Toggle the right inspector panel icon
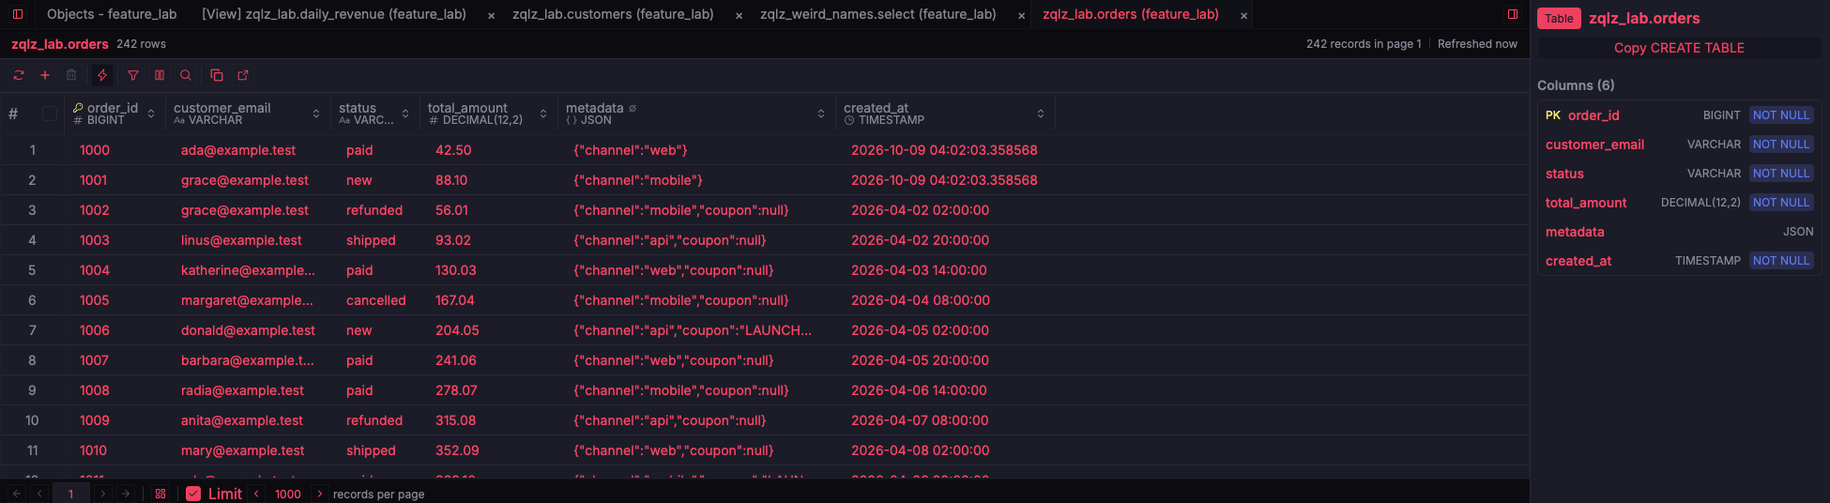This screenshot has width=1830, height=503. [x=1513, y=14]
